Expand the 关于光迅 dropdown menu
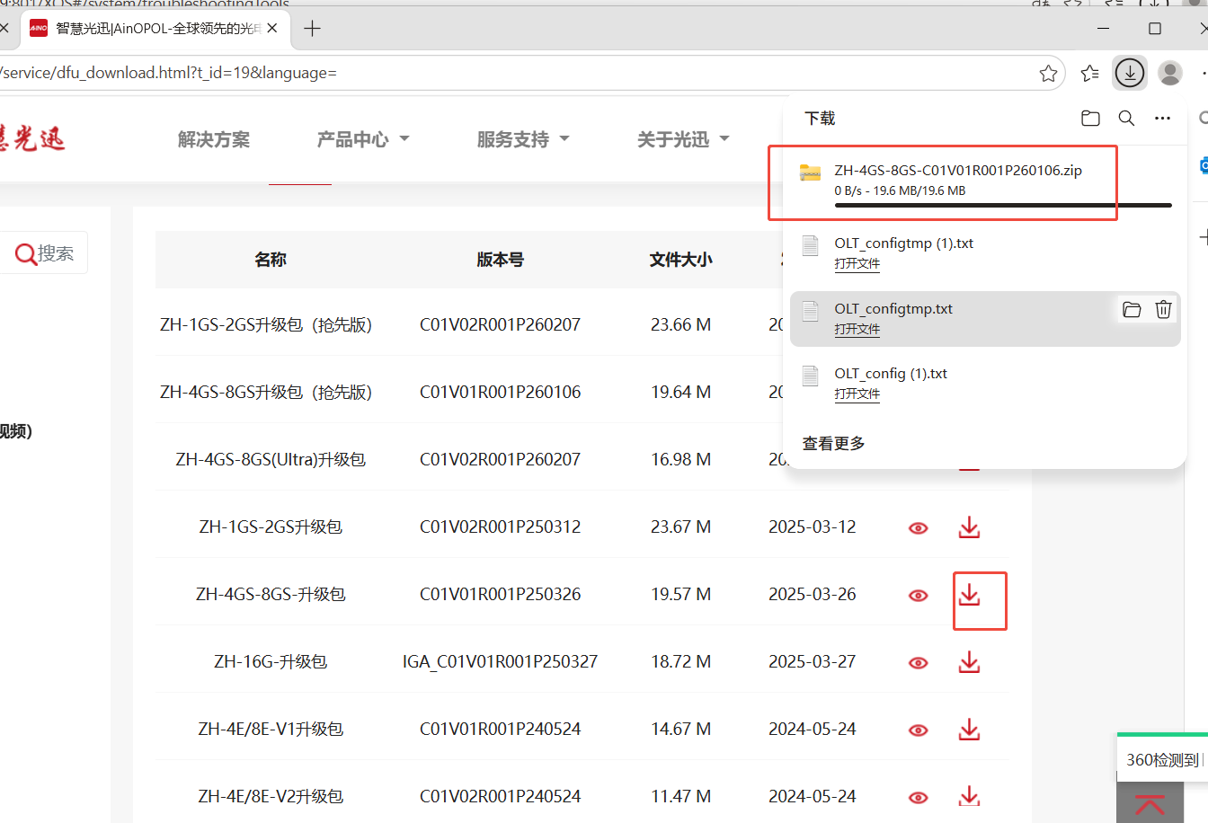The height and width of the screenshot is (823, 1208). [x=682, y=139]
